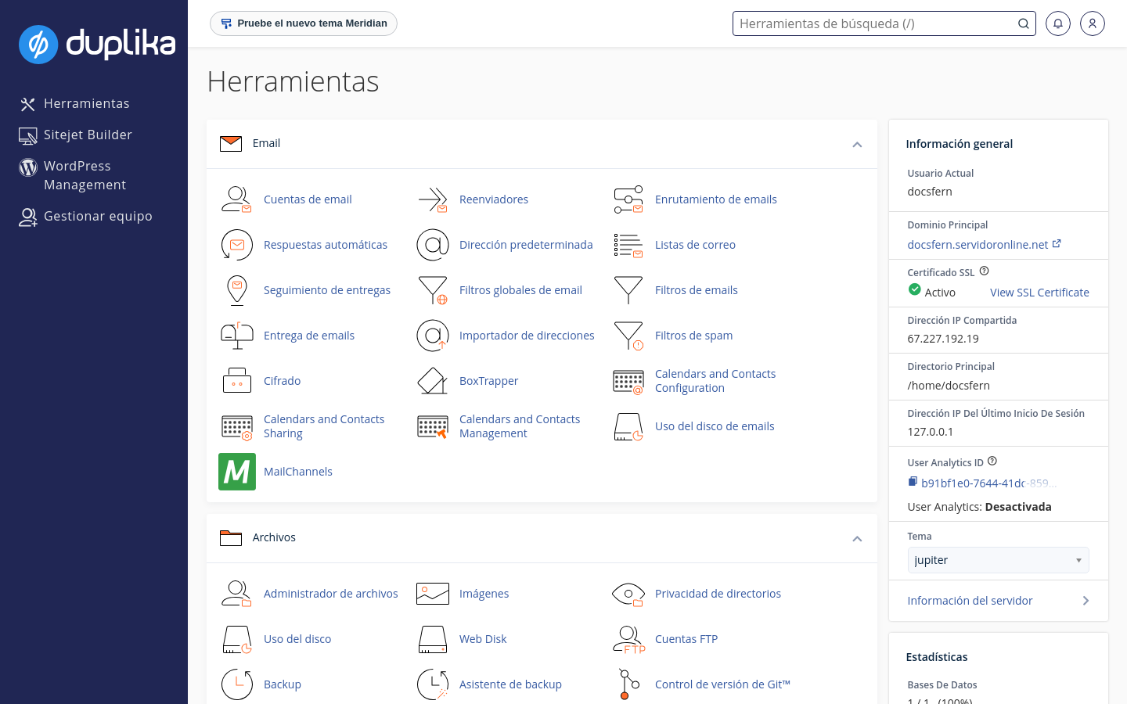Viewport: 1127px width, 704px height.
Task: Click the Cuentas FTP icon
Action: coord(628,639)
